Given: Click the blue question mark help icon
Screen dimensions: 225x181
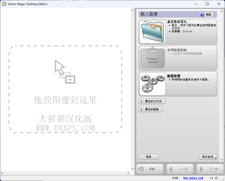Looking at the screenshot, I should pyautogui.click(x=202, y=15).
